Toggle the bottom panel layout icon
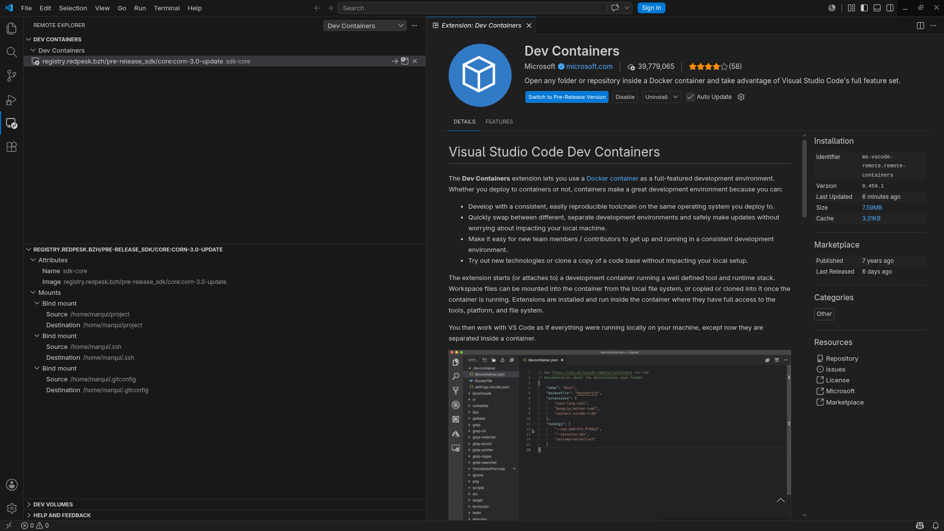This screenshot has width=944, height=531. pos(877,8)
